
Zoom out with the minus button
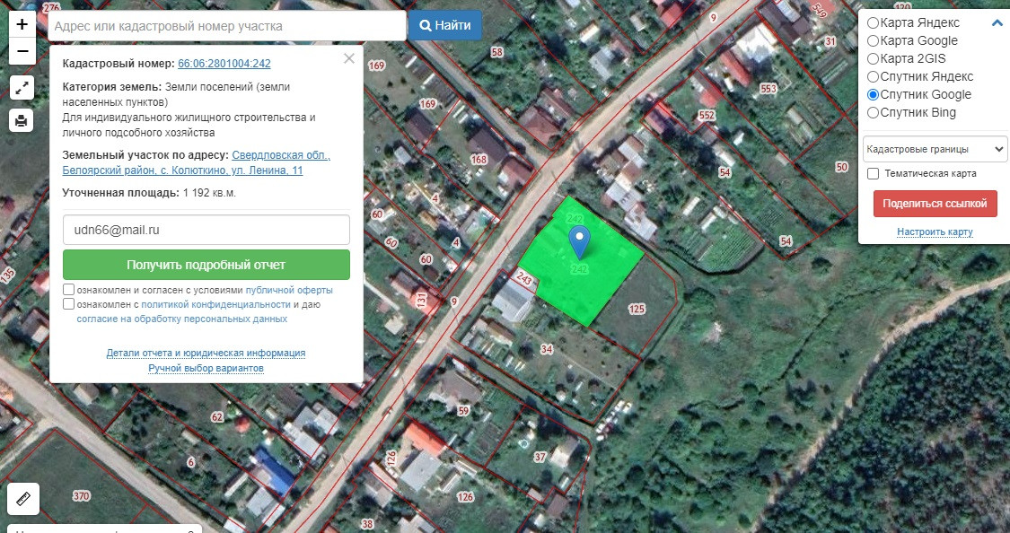click(22, 51)
